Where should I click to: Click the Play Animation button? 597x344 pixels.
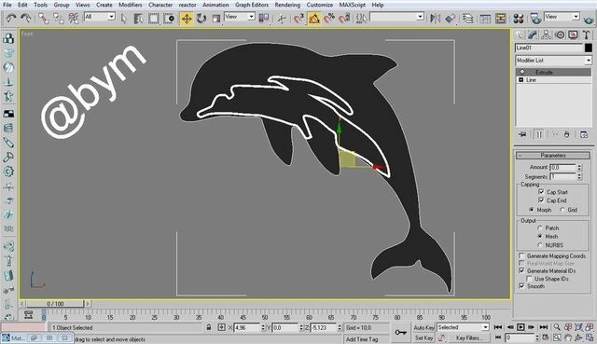(x=521, y=327)
